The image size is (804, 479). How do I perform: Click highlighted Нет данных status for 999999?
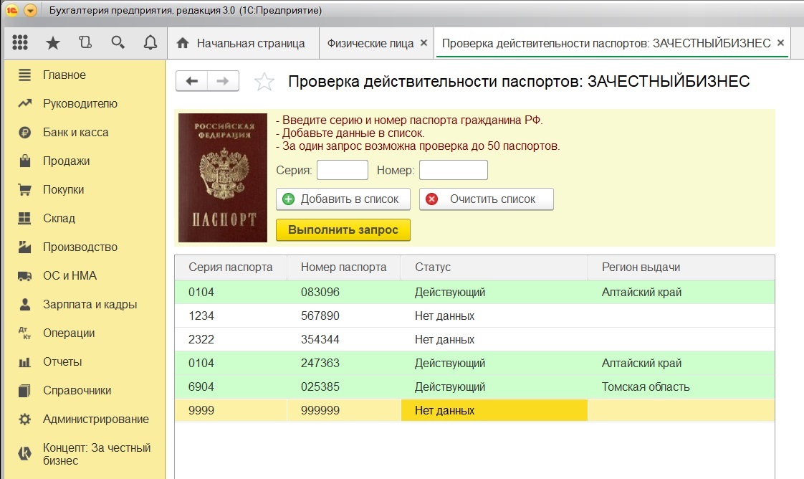pos(494,410)
